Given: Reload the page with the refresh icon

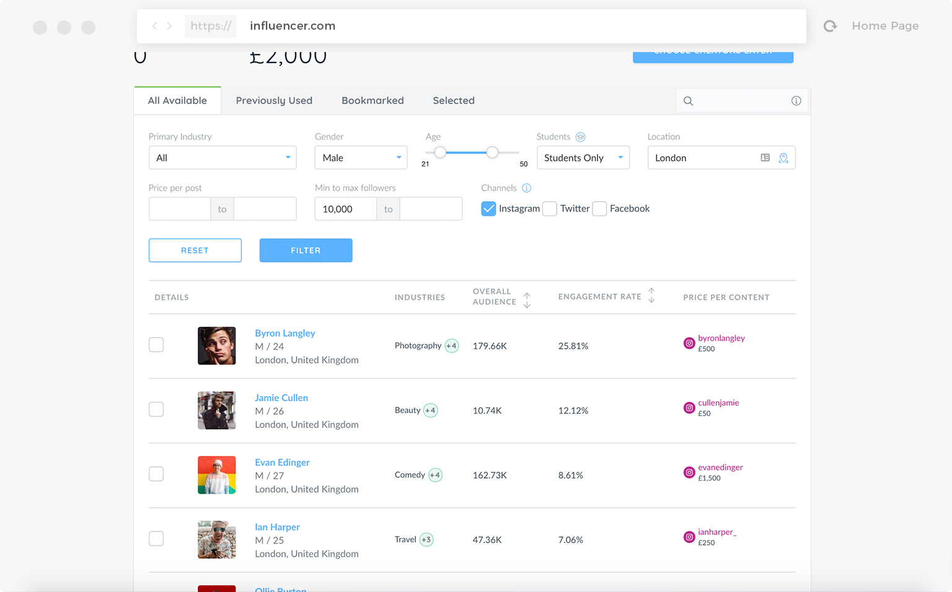Looking at the screenshot, I should (x=830, y=26).
